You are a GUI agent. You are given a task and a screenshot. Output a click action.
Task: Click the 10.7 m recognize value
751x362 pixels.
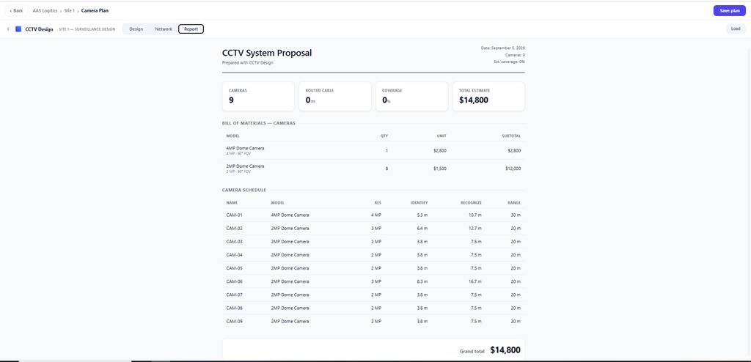pos(475,215)
